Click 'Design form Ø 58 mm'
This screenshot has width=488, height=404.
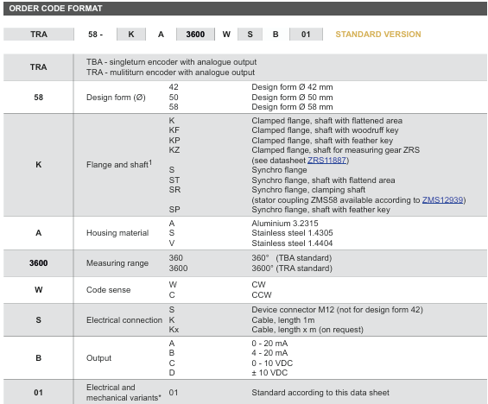click(292, 107)
